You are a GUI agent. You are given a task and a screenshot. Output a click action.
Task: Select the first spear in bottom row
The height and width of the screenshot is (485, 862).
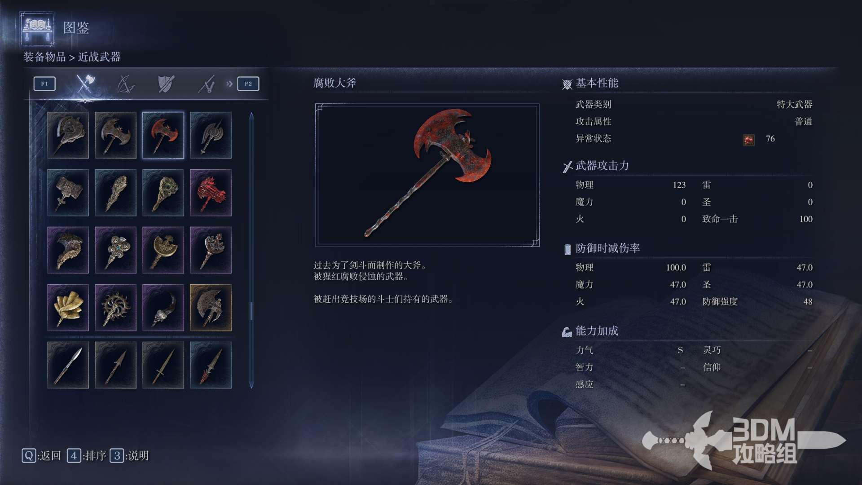(68, 365)
